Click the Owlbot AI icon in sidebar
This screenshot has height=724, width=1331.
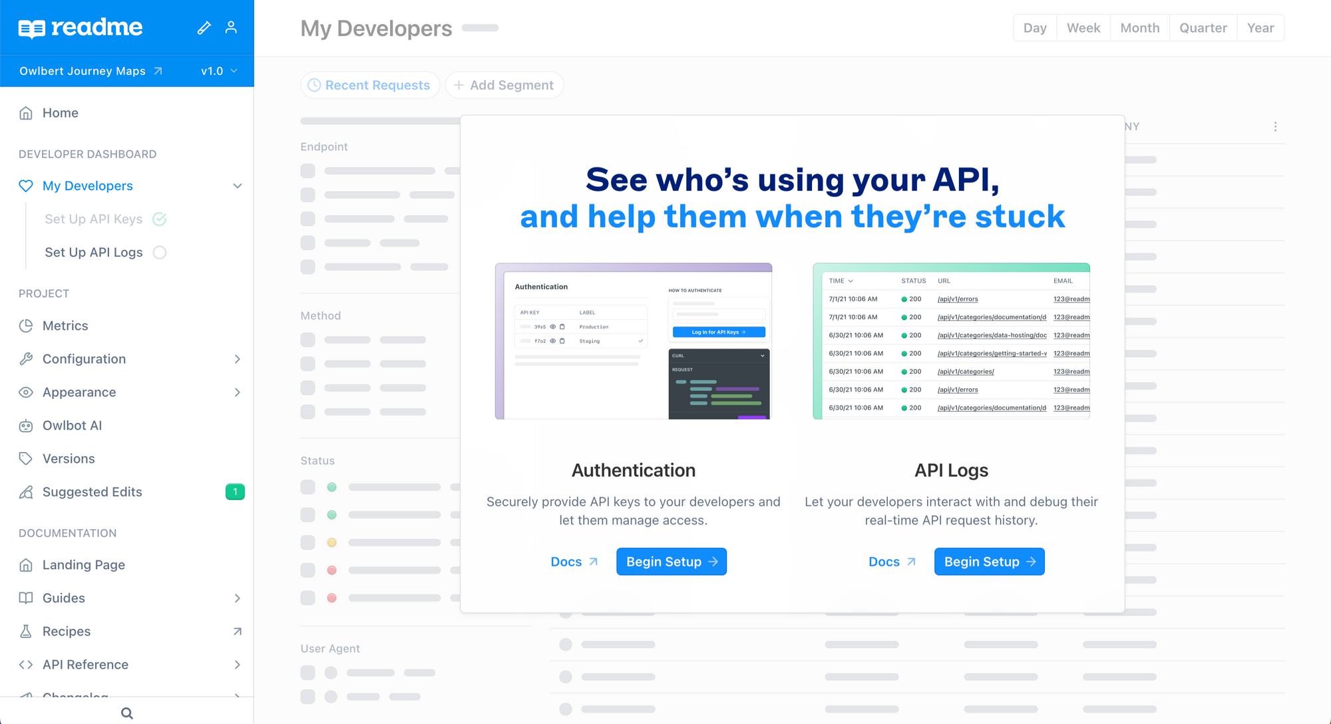(25, 424)
